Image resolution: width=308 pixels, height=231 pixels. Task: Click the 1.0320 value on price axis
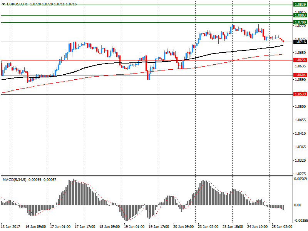point(300,161)
